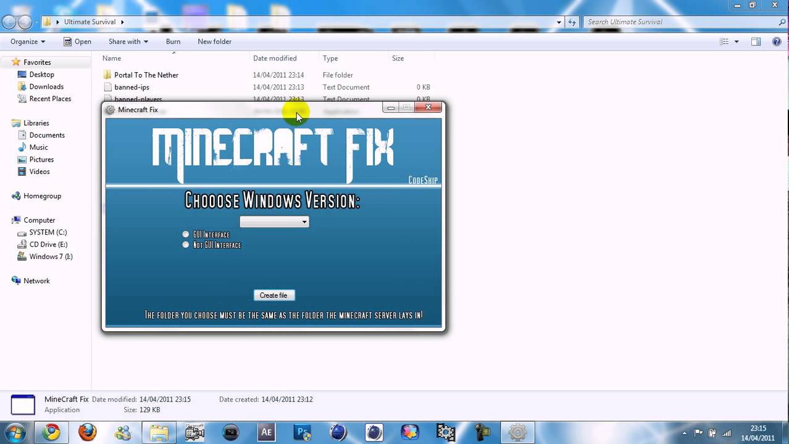Image resolution: width=789 pixels, height=444 pixels.
Task: Select the banned-ips text file
Action: click(x=132, y=87)
